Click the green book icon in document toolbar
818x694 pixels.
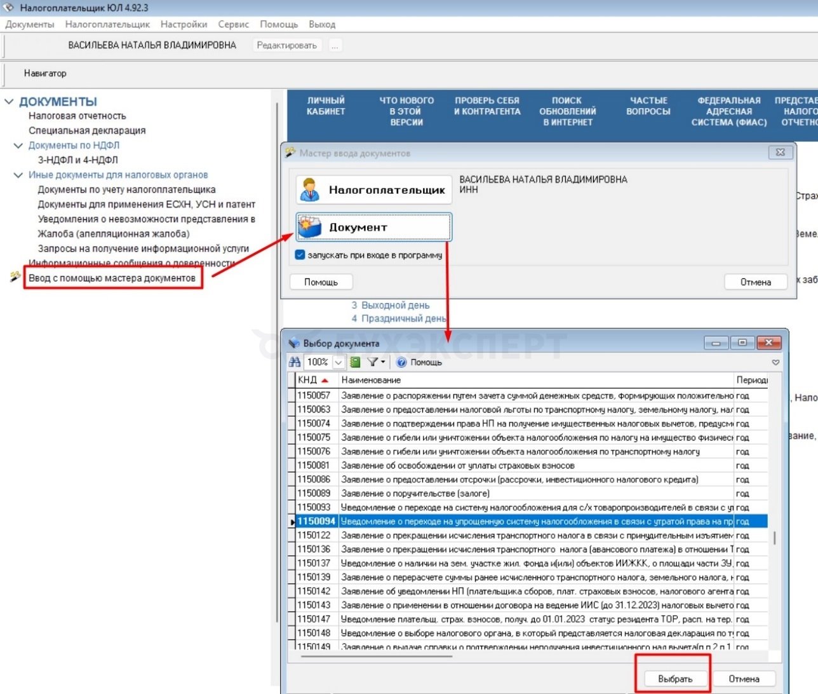[355, 362]
